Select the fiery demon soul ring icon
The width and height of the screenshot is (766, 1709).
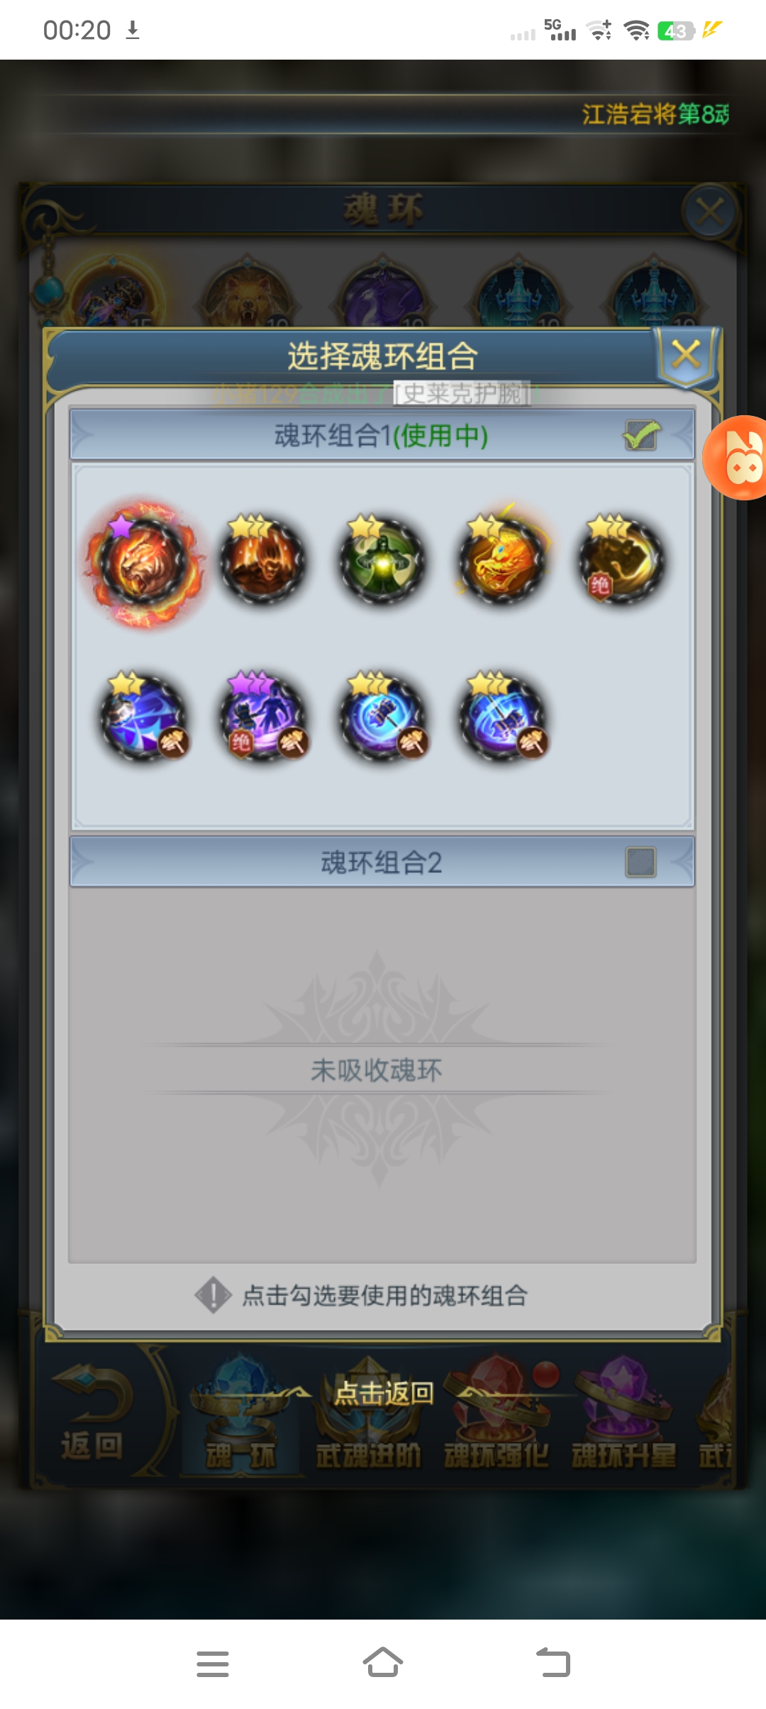[262, 561]
